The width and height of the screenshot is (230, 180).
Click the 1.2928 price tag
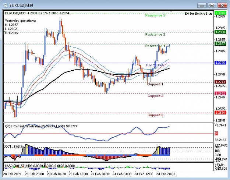220,32
